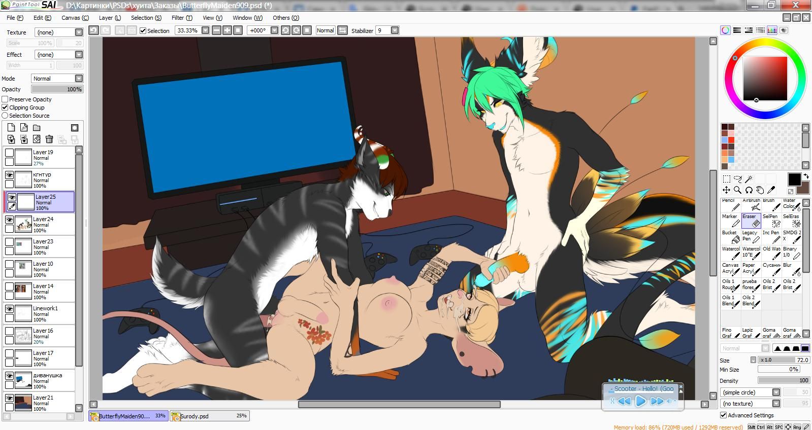
Task: Select the Bucket fill tool
Action: (x=731, y=236)
